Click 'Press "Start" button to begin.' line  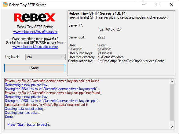point(29,125)
